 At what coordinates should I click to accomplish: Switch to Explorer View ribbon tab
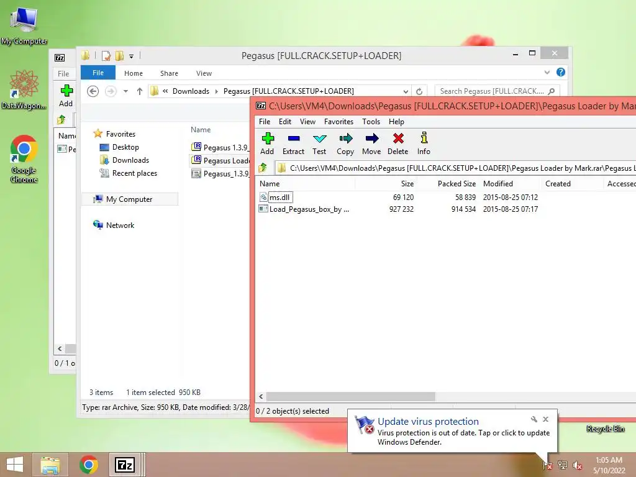point(204,73)
